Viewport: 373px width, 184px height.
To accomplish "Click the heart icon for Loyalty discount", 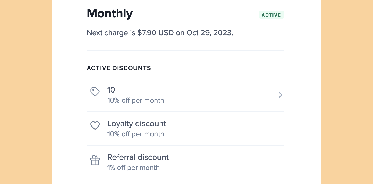I will (95, 125).
